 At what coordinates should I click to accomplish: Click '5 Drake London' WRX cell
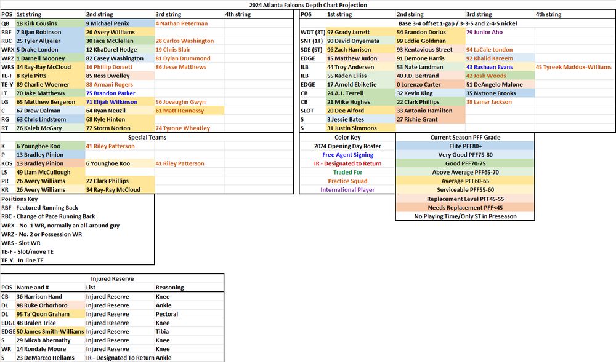51,50
